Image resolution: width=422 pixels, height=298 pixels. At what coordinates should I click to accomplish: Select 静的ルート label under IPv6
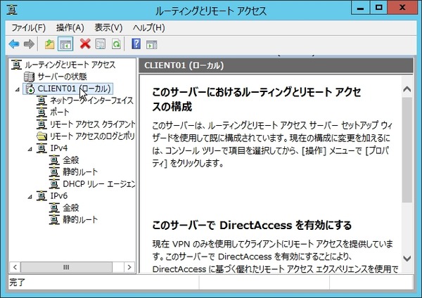click(x=80, y=219)
